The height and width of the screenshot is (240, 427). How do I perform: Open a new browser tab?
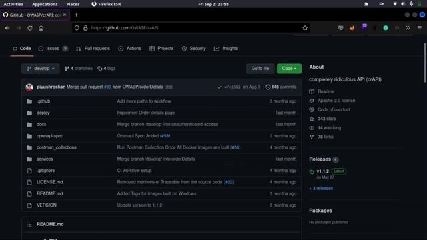point(76,15)
